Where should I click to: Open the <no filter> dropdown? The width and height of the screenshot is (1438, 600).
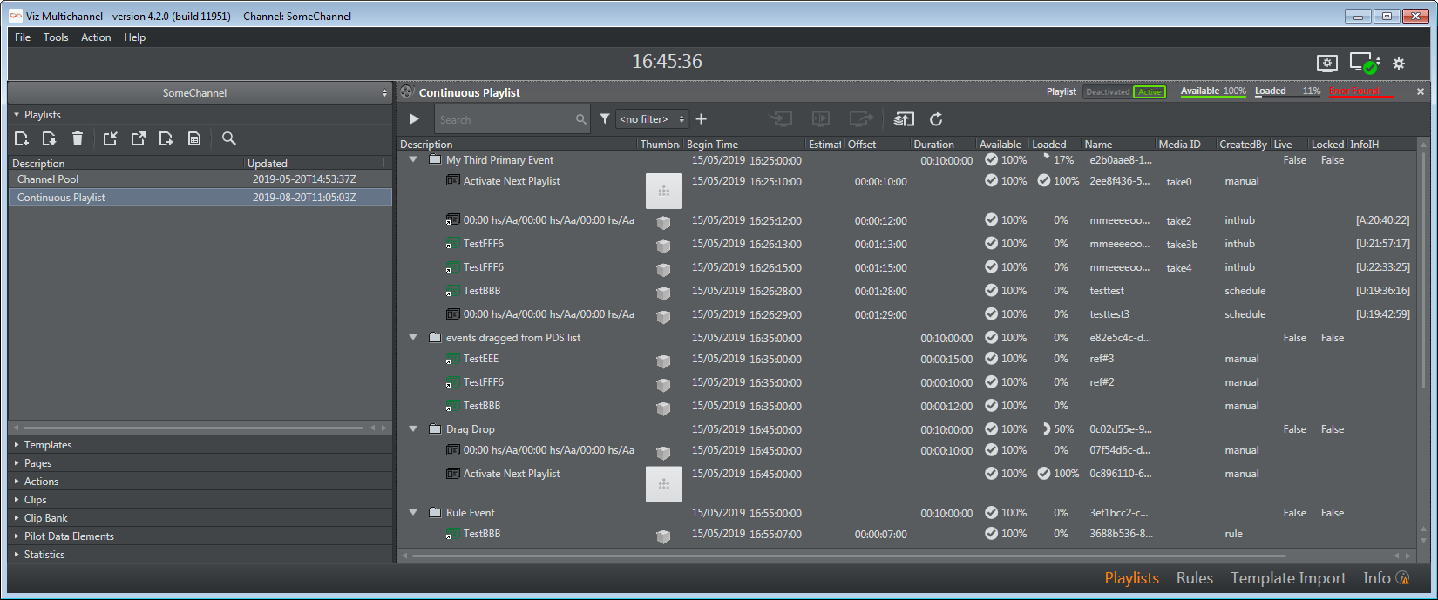[x=652, y=119]
